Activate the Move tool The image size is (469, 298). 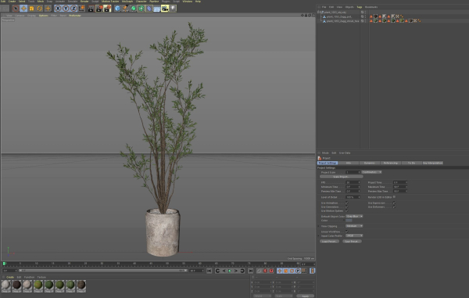23,9
